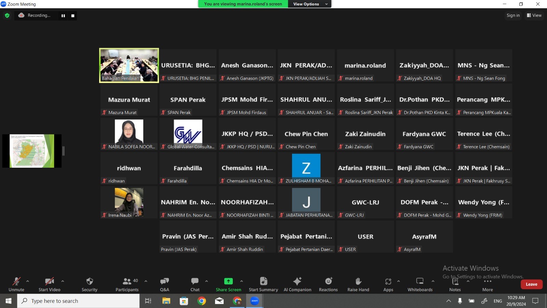Click the red Leave button
The image size is (547, 308).
531,284
